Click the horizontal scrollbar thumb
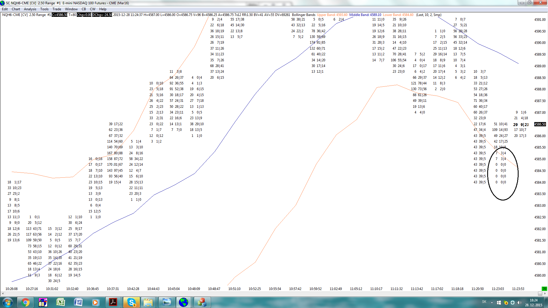 tap(540, 293)
